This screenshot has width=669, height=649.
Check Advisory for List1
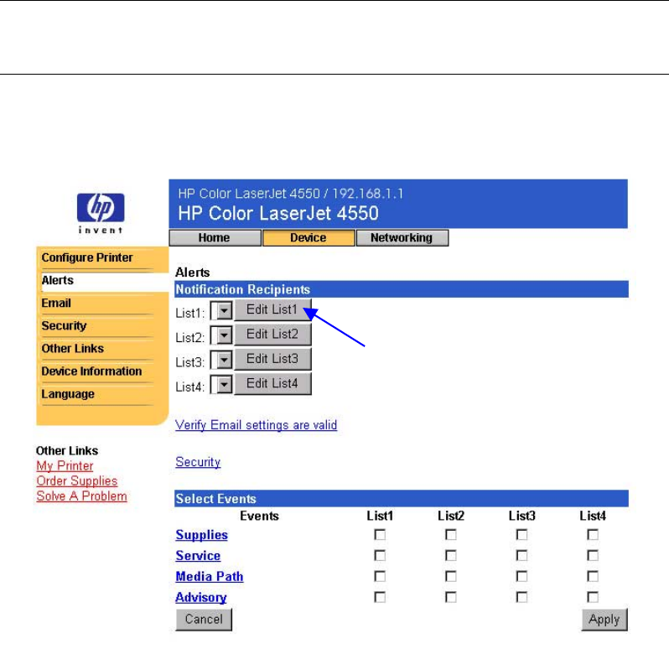click(x=380, y=597)
